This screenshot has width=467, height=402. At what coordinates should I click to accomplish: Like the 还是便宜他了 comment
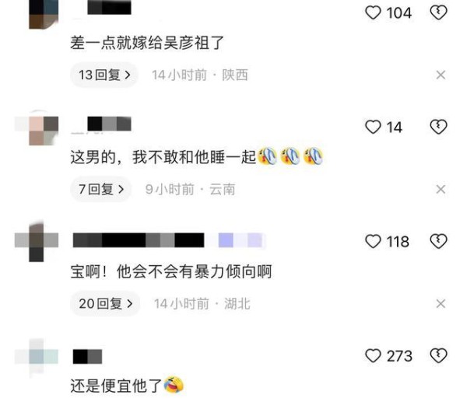373,355
